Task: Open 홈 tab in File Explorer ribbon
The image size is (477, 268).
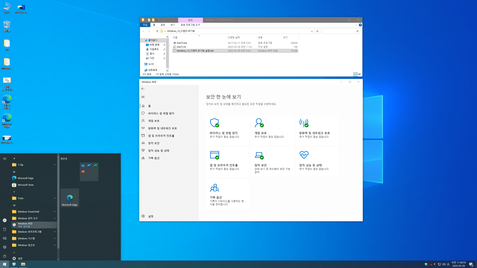Action: (154, 25)
